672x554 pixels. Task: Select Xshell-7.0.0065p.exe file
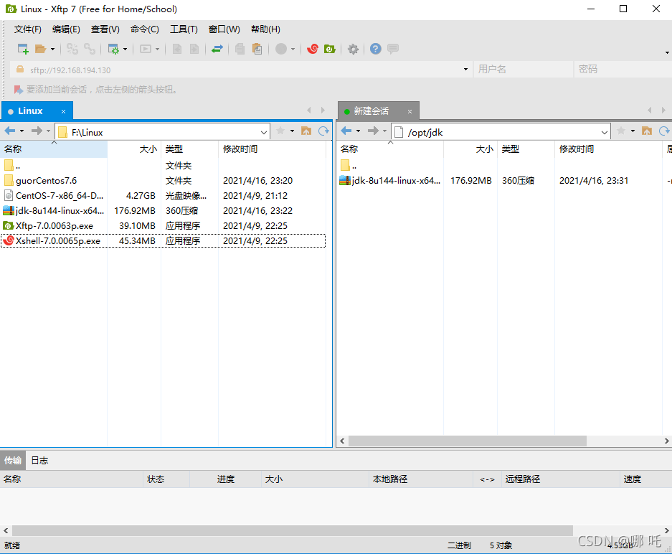pos(163,240)
